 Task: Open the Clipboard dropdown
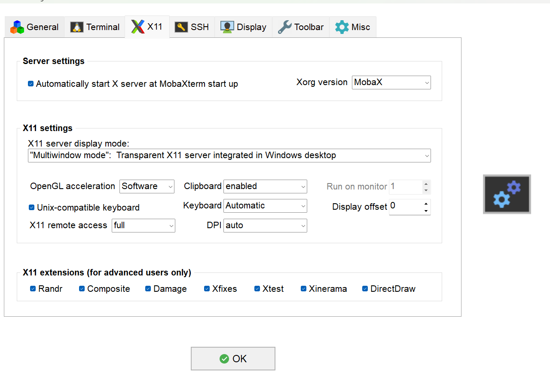point(265,186)
